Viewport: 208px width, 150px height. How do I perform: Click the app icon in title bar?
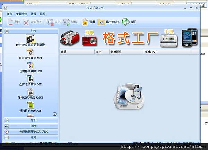[6, 8]
